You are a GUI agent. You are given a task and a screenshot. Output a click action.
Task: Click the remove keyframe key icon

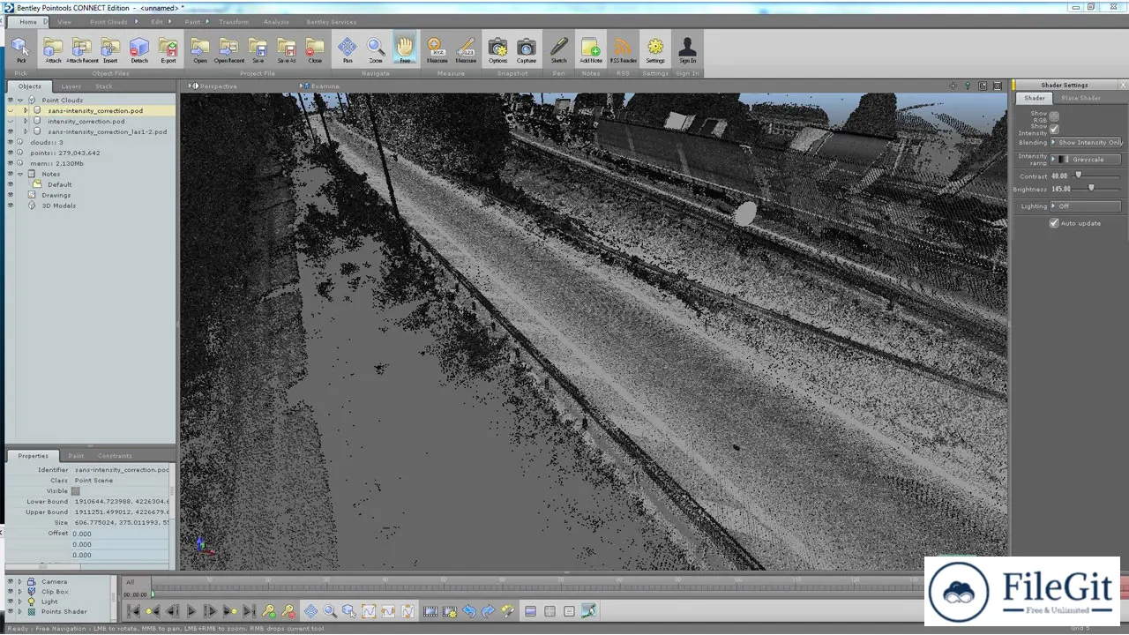click(x=288, y=611)
